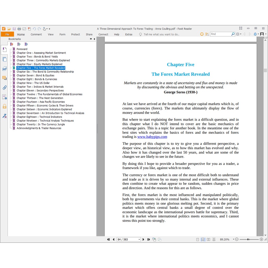Click the orange heart favorites icon
The height and width of the screenshot is (268, 268).
[202, 34]
